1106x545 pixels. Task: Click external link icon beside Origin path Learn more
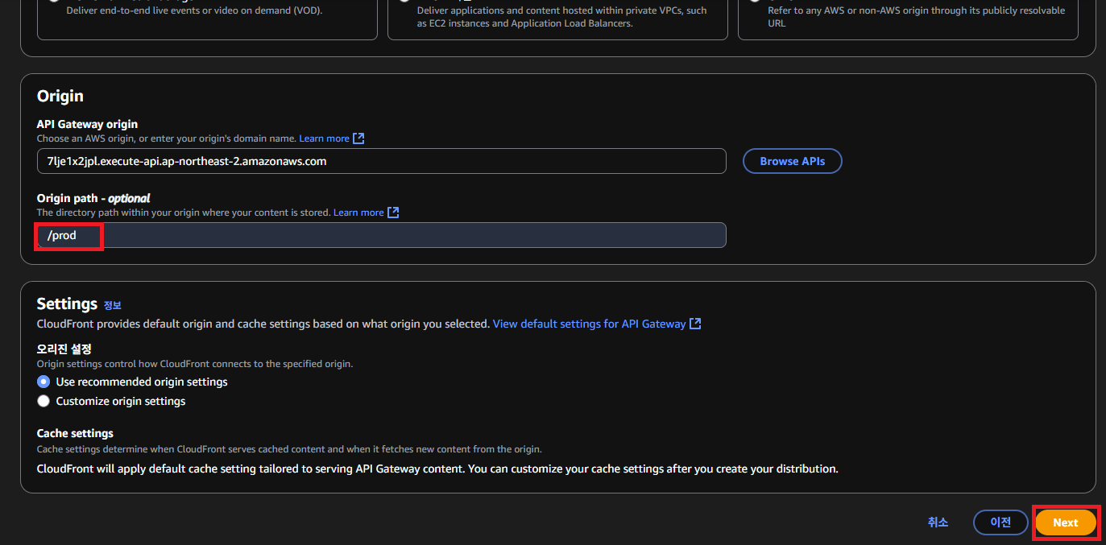393,213
